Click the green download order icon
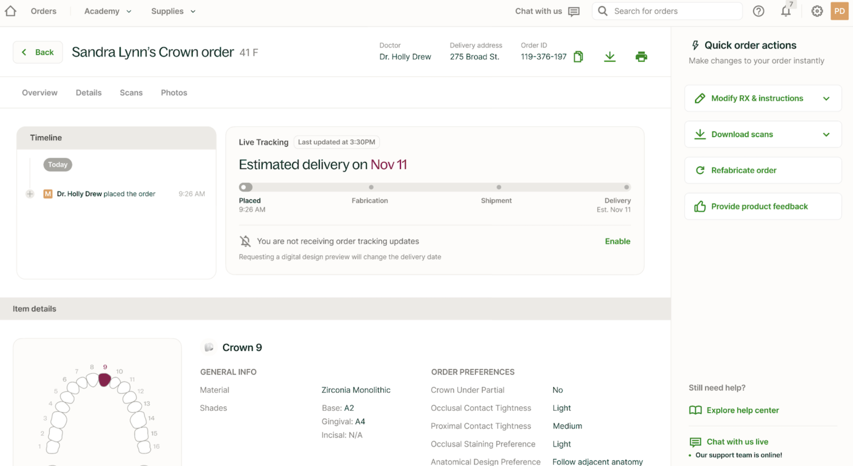Viewport: 853px width, 466px height. coord(610,57)
